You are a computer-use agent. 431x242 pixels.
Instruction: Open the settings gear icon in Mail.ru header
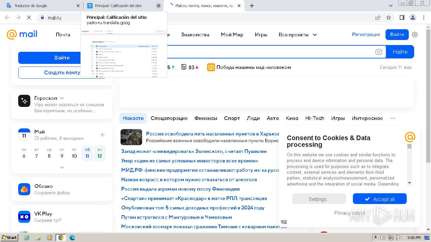415,35
